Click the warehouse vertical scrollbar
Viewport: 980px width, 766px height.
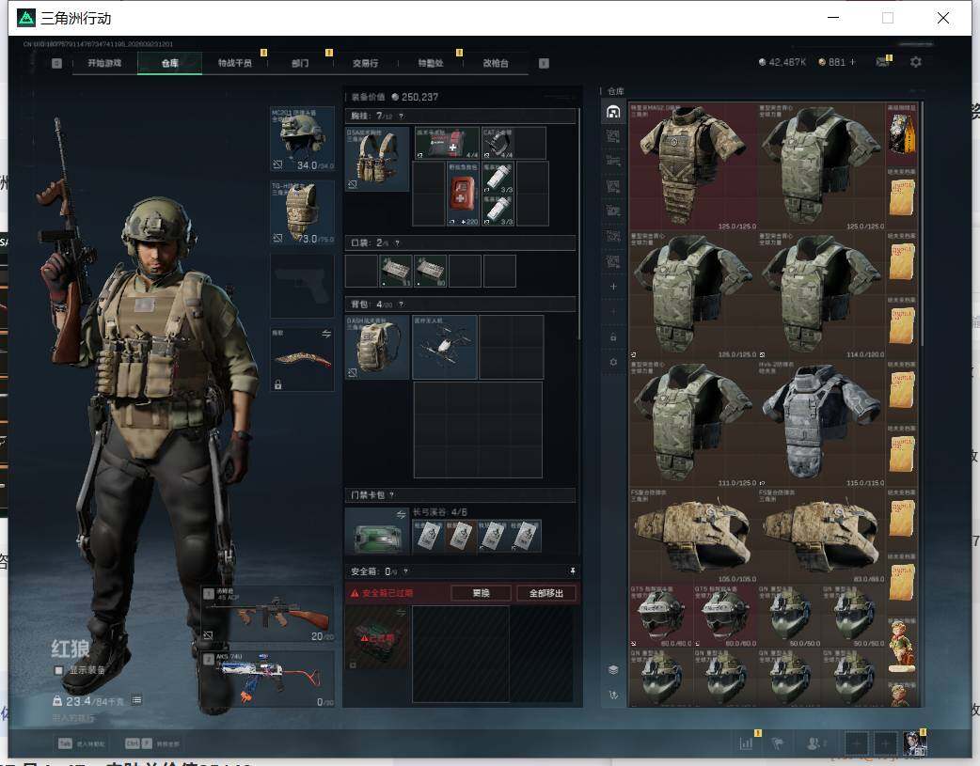(x=922, y=225)
